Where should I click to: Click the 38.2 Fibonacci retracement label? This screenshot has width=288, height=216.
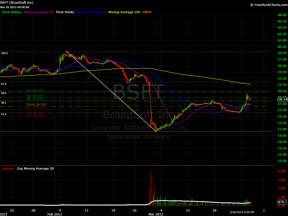(4, 103)
